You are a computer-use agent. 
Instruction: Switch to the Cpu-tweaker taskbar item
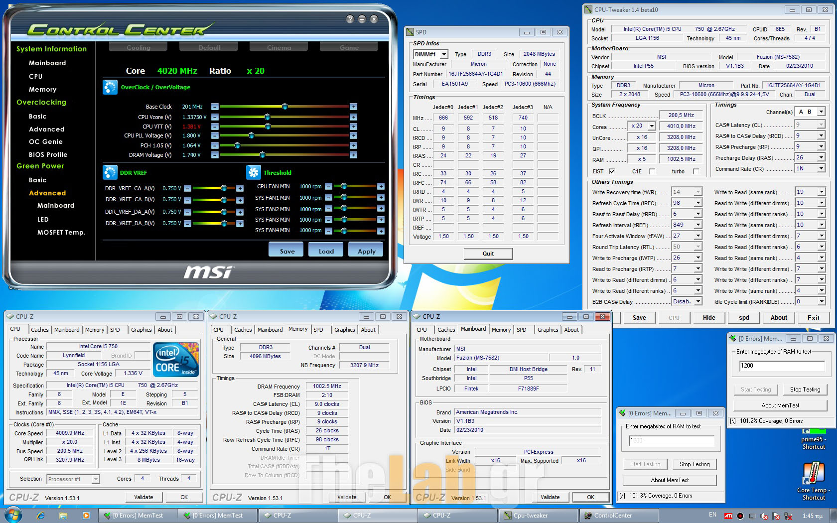coord(539,516)
